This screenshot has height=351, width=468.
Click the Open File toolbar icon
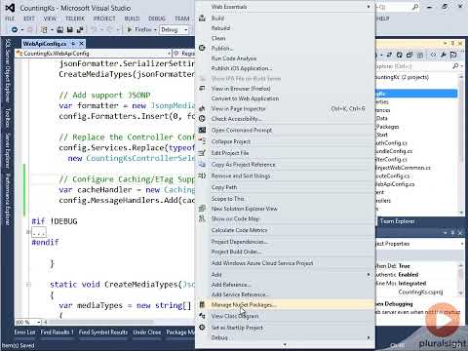(60, 30)
